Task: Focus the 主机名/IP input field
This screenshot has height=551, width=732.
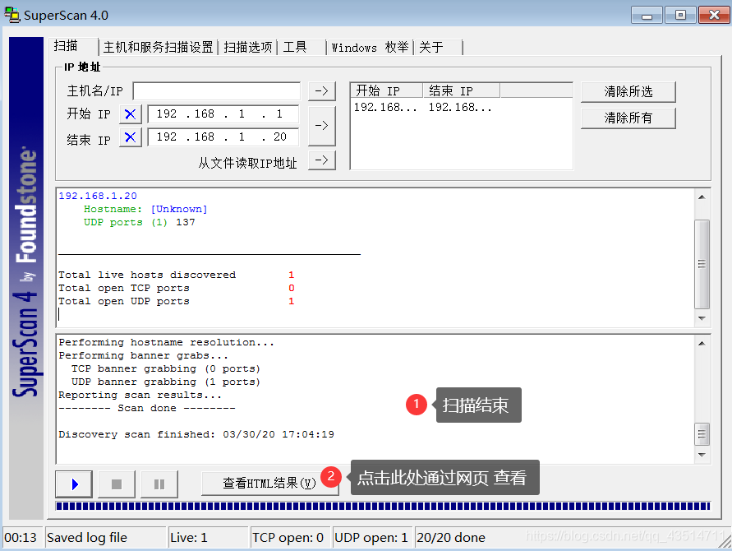Action: tap(217, 90)
